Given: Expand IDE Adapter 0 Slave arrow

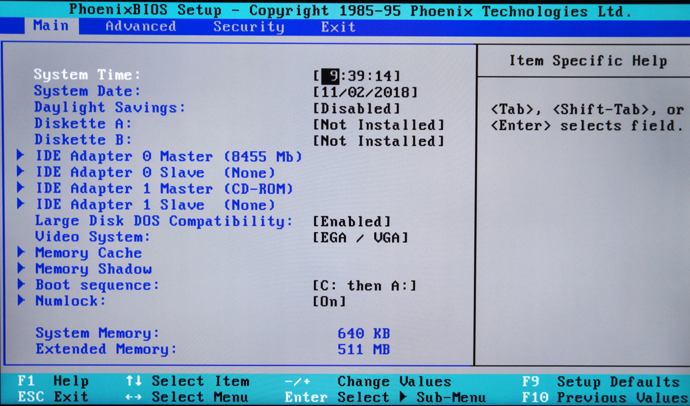Looking at the screenshot, I should [21, 172].
